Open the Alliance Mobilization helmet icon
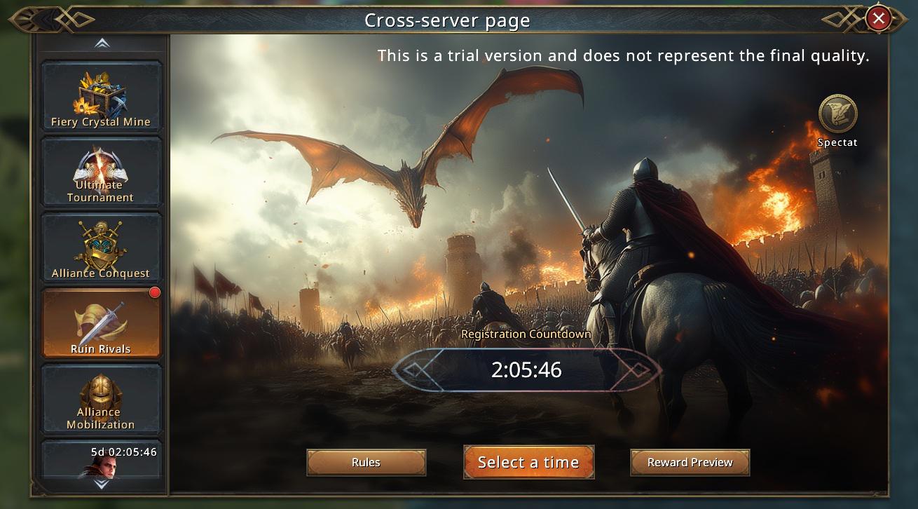The image size is (918, 509). click(x=100, y=391)
